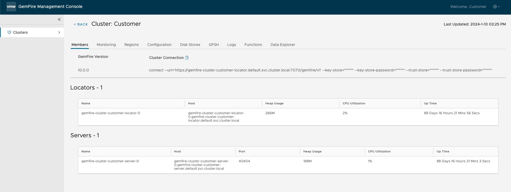Click Servers table Host column header
The width and height of the screenshot is (511, 192).
point(177,151)
